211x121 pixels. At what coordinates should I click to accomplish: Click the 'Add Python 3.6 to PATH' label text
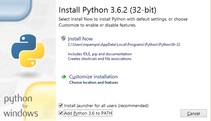coord(88,113)
